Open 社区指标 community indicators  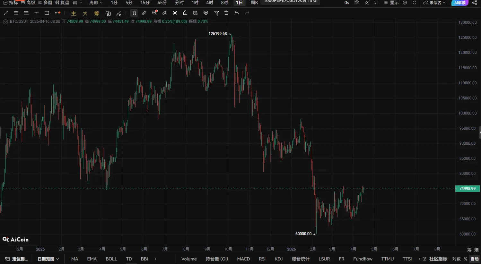pyautogui.click(x=435, y=259)
